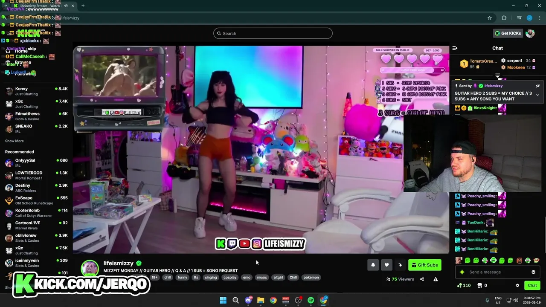Open KooterBomb recommended channel
Image resolution: width=546 pixels, height=307 pixels.
point(36,213)
